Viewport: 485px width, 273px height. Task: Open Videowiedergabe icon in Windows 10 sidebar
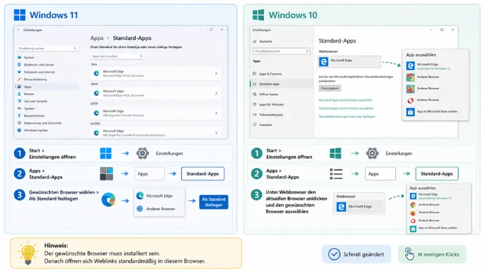coord(255,115)
